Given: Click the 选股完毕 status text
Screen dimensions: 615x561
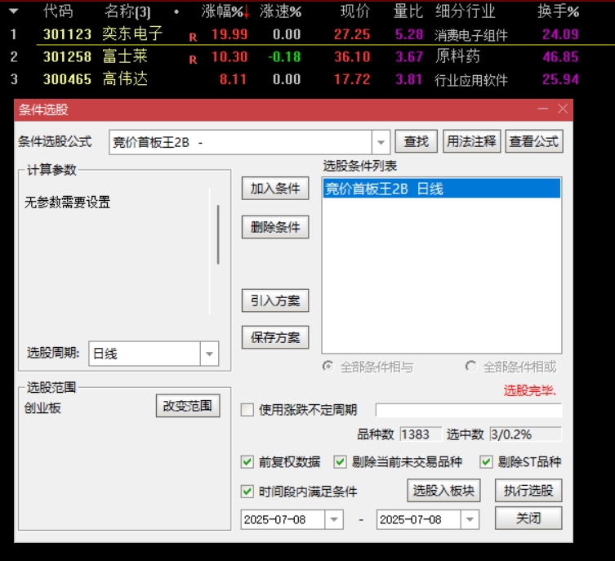Looking at the screenshot, I should pyautogui.click(x=529, y=390).
